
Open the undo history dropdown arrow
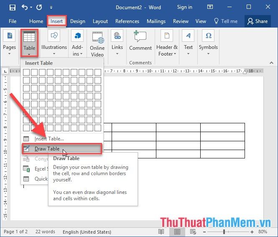31,8
